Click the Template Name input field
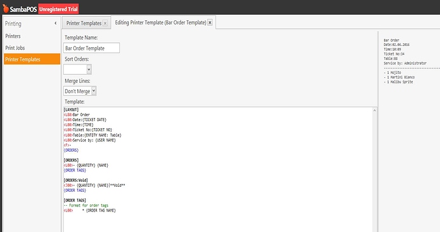 91,48
